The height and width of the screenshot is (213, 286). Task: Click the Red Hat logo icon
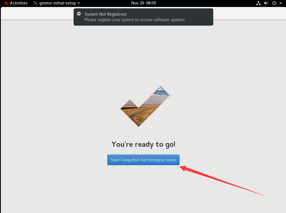[6, 3]
